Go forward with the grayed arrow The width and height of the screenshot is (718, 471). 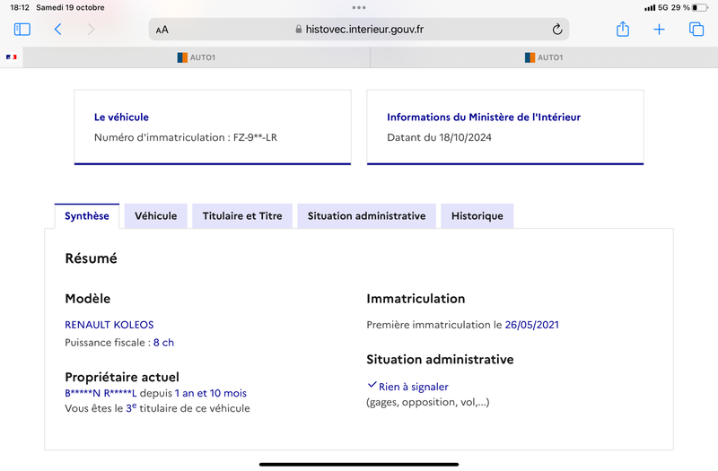(x=92, y=30)
